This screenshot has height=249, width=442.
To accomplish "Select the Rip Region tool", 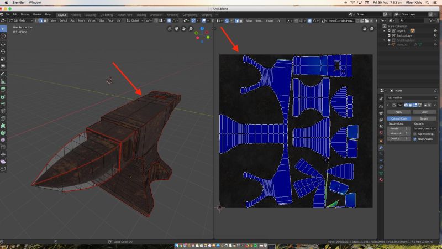I will coord(3,169).
